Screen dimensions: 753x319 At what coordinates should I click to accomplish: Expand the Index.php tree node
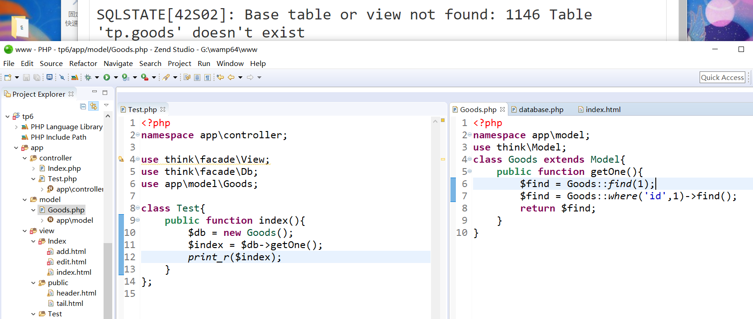(33, 169)
